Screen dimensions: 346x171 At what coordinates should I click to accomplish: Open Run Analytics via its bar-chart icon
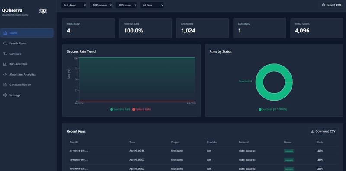(x=5, y=64)
